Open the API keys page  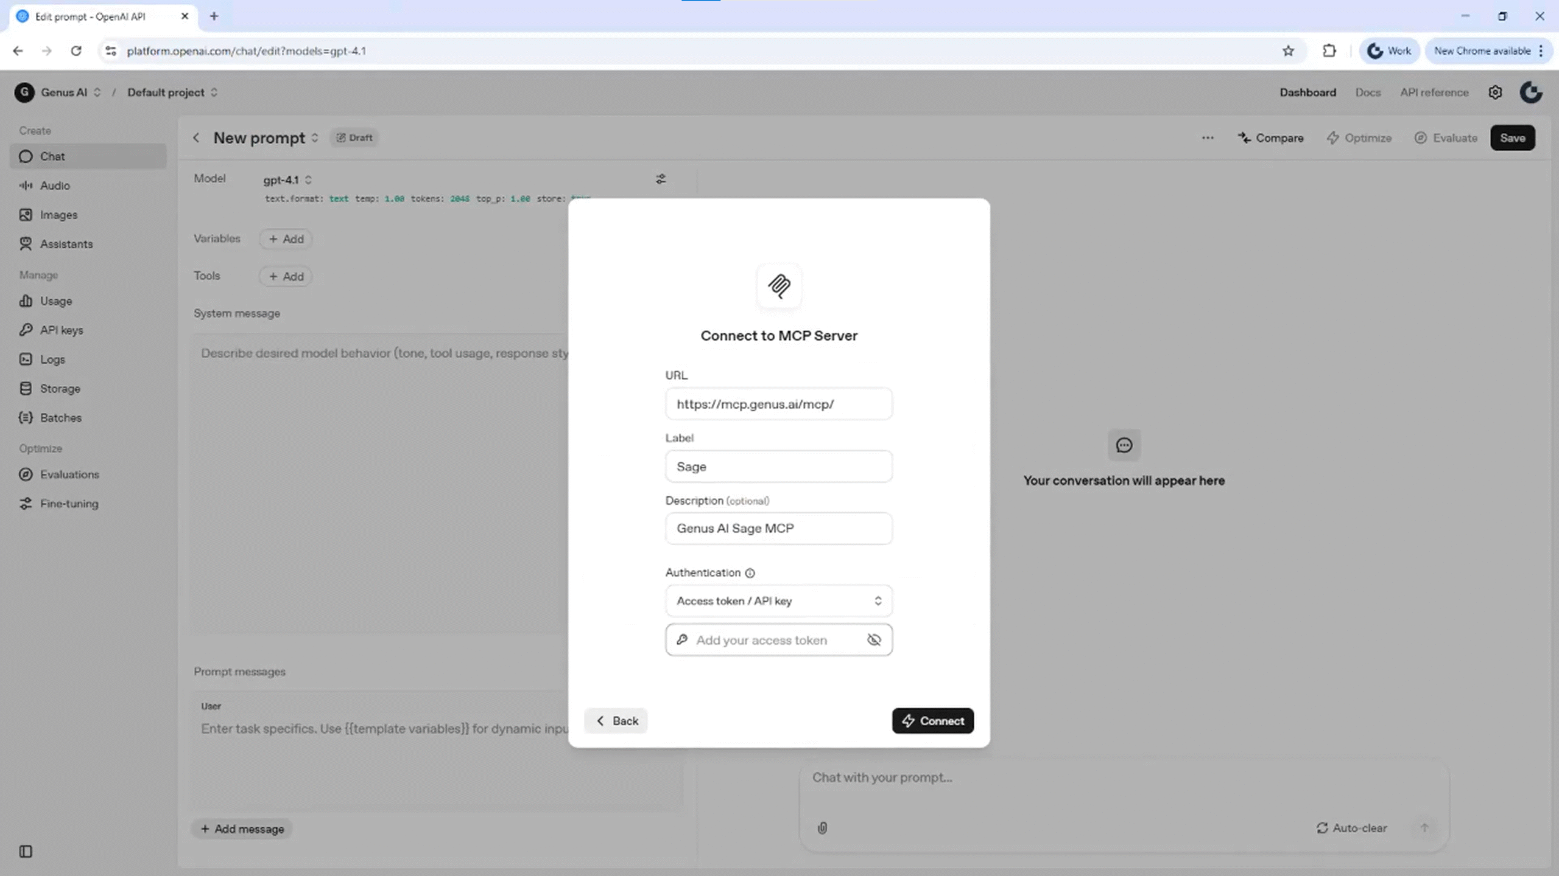pyautogui.click(x=88, y=330)
